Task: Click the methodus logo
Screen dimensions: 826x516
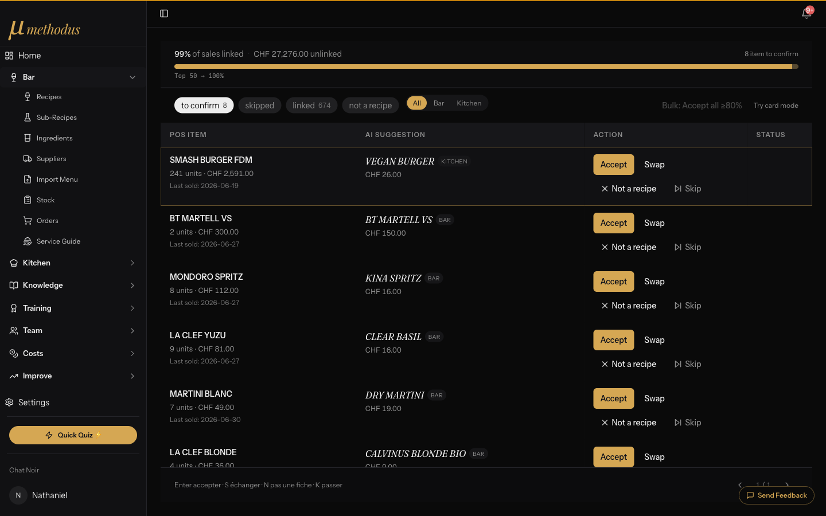Action: (x=44, y=29)
